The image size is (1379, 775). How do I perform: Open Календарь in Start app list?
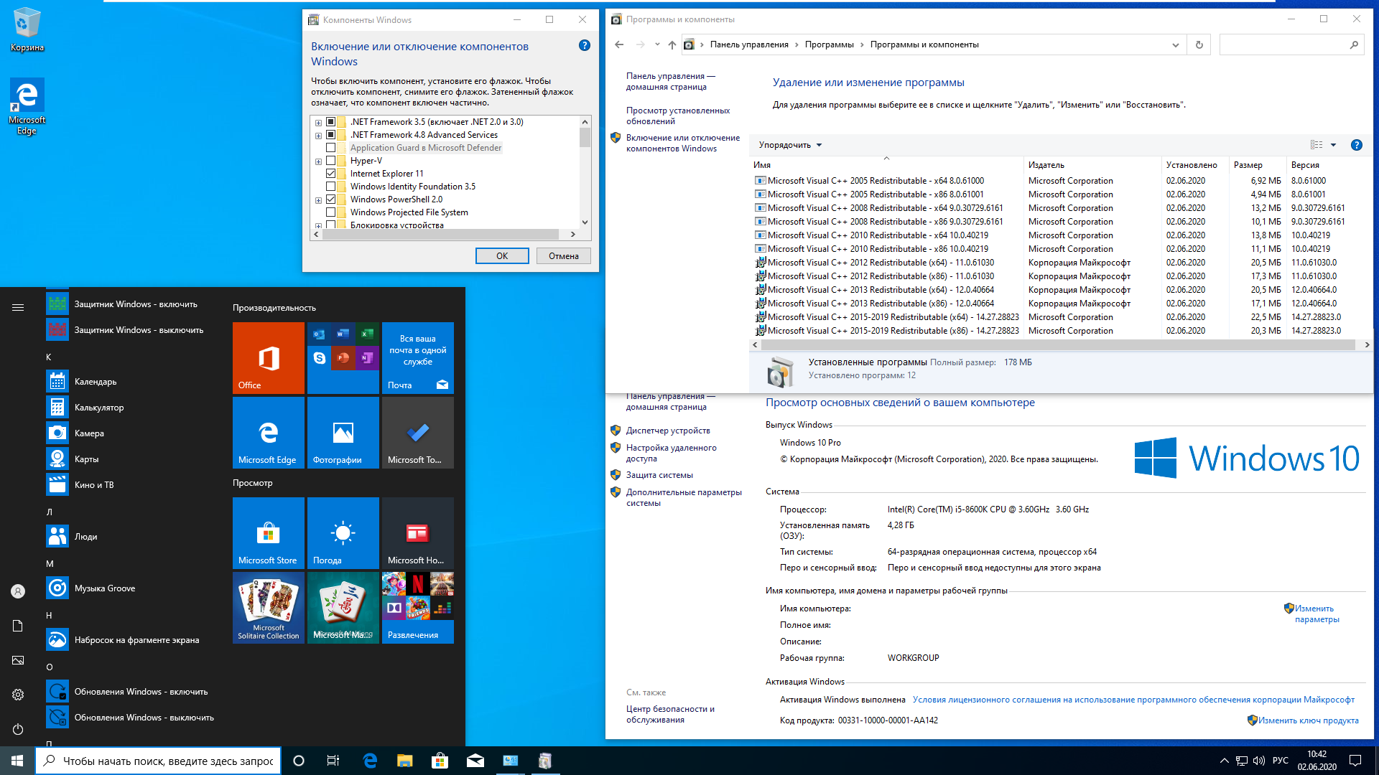tap(129, 382)
